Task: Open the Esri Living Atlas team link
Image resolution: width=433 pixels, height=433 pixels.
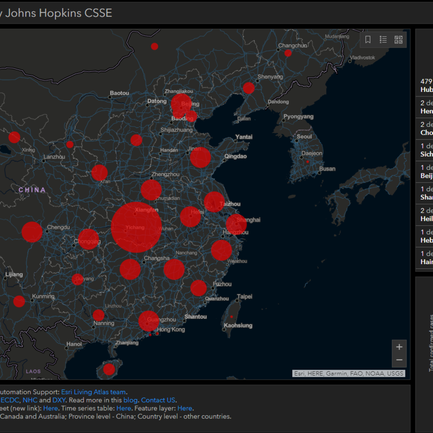Action: click(x=94, y=392)
